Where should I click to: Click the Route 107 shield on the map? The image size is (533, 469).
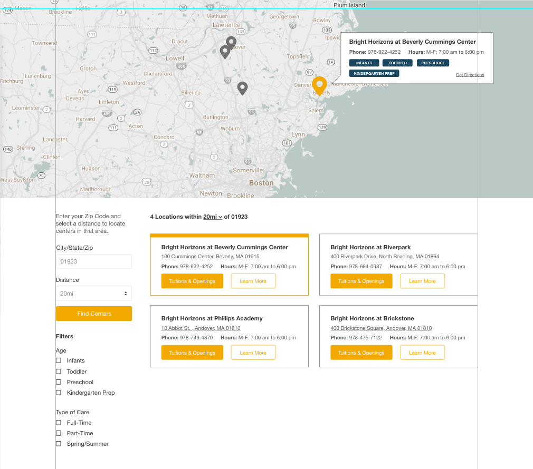point(287,143)
